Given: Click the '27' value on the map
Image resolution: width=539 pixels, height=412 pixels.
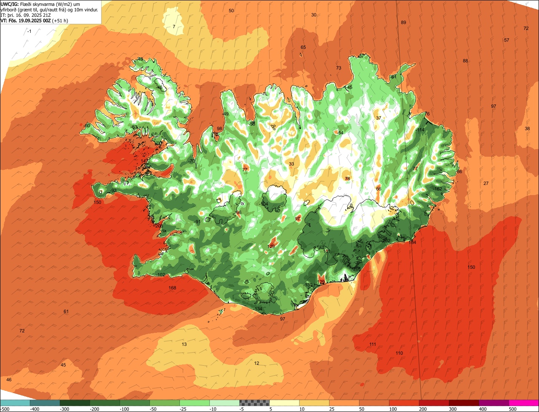Looking at the screenshot, I should click(486, 184).
